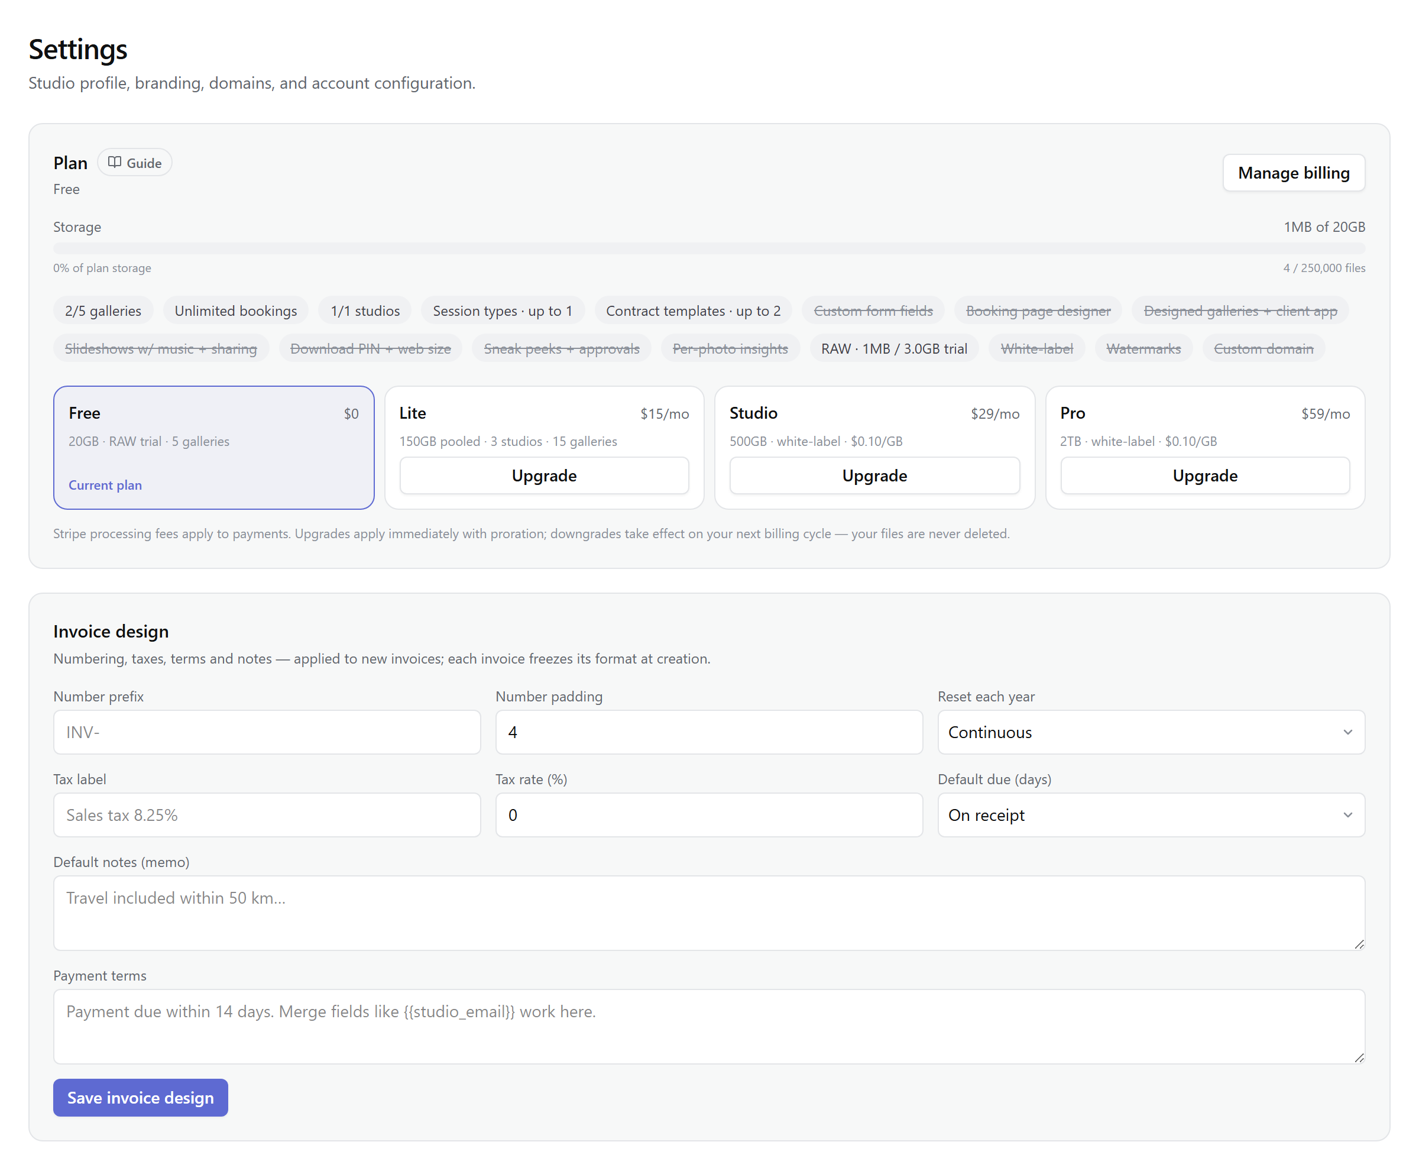Click the 1/1 studios chip
Screen dimensions: 1419x1171
365,311
